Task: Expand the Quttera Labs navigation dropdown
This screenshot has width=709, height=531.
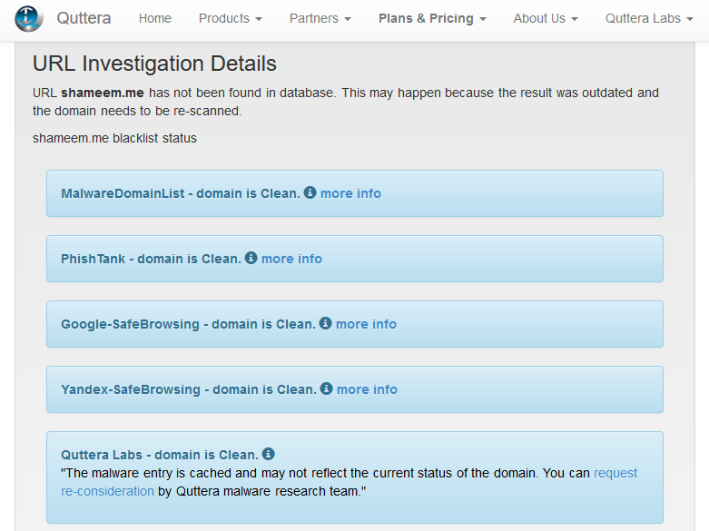Action: tap(648, 18)
